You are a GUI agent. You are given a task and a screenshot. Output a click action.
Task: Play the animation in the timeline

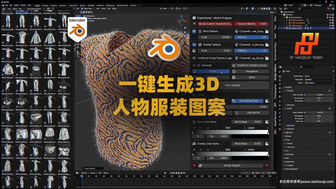[179, 173]
